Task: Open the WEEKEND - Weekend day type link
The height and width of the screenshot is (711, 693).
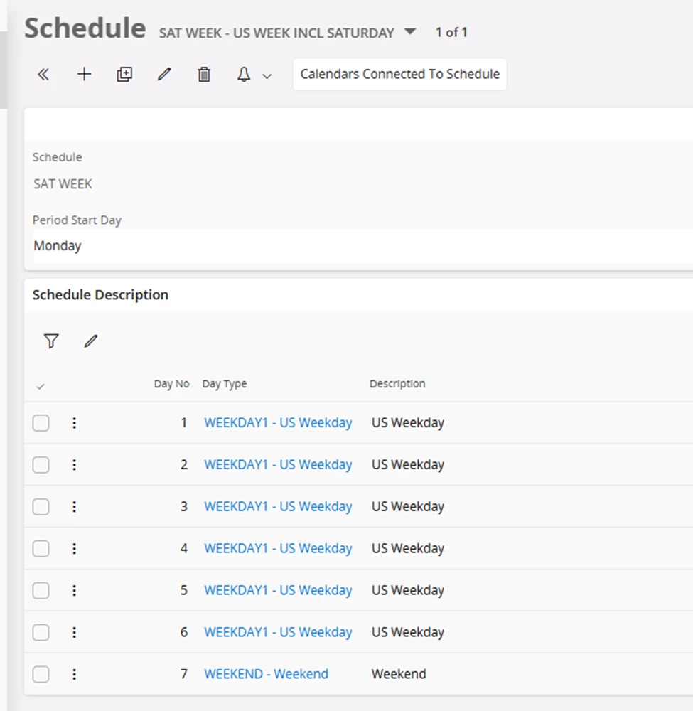Action: point(266,674)
